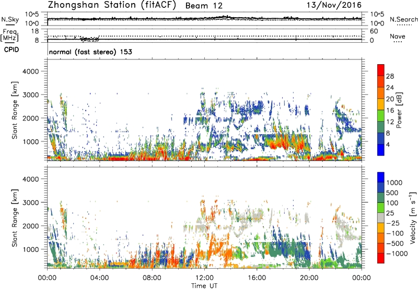Click the "1000" velocity colorbar tick

[x=394, y=183]
